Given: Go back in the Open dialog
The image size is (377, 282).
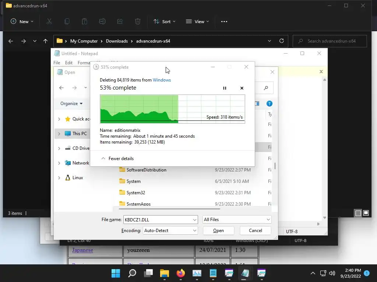Looking at the screenshot, I should point(61,88).
